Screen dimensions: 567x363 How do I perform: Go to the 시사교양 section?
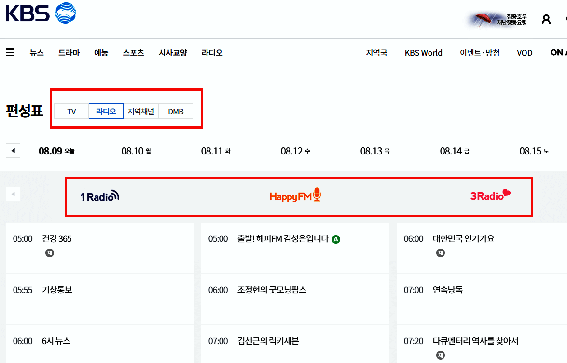[x=172, y=53]
